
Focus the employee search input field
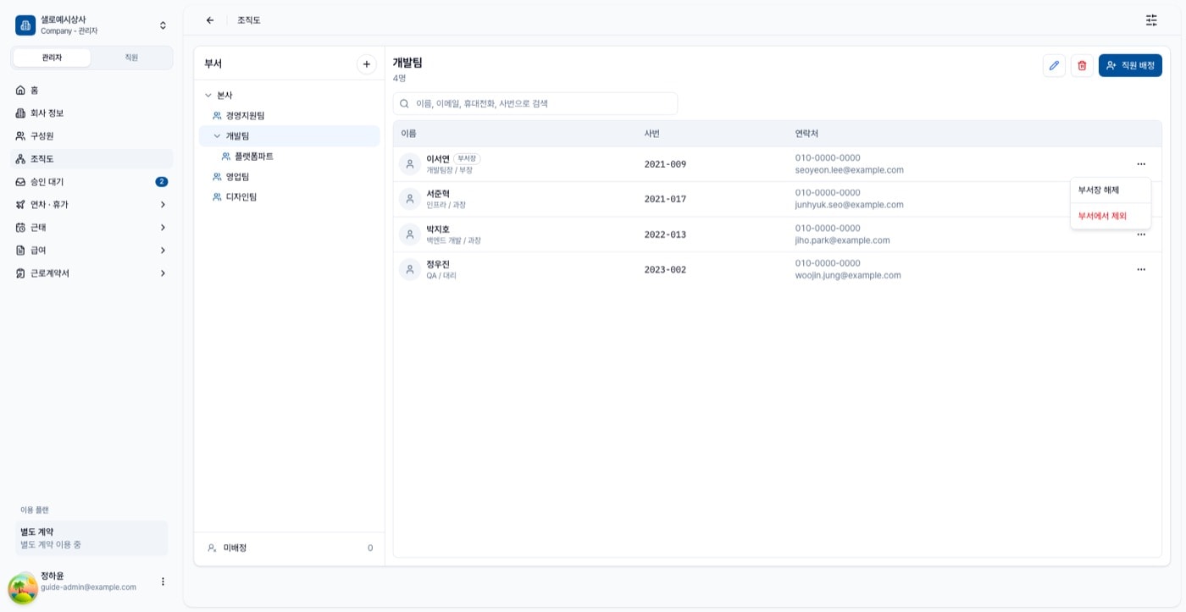535,103
